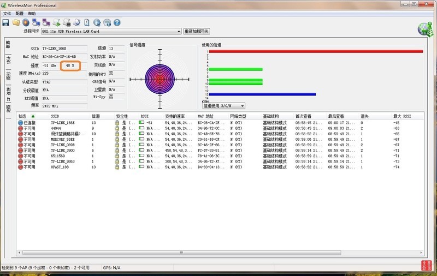Click the RSSI signal bar icon for TP-LINK_166E
The width and height of the screenshot is (437, 276).
tap(141, 122)
